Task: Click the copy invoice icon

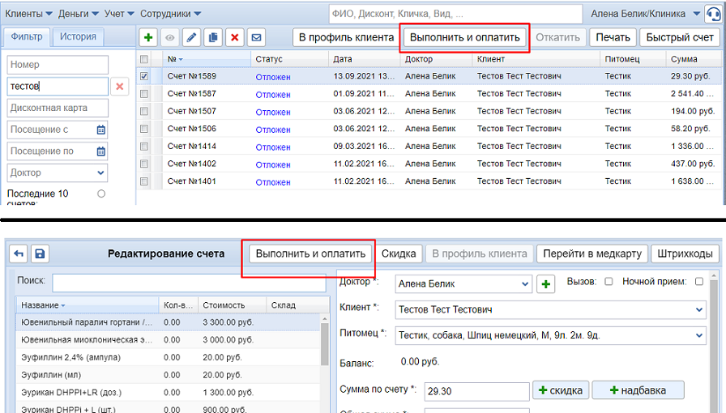Action: pyautogui.click(x=213, y=37)
